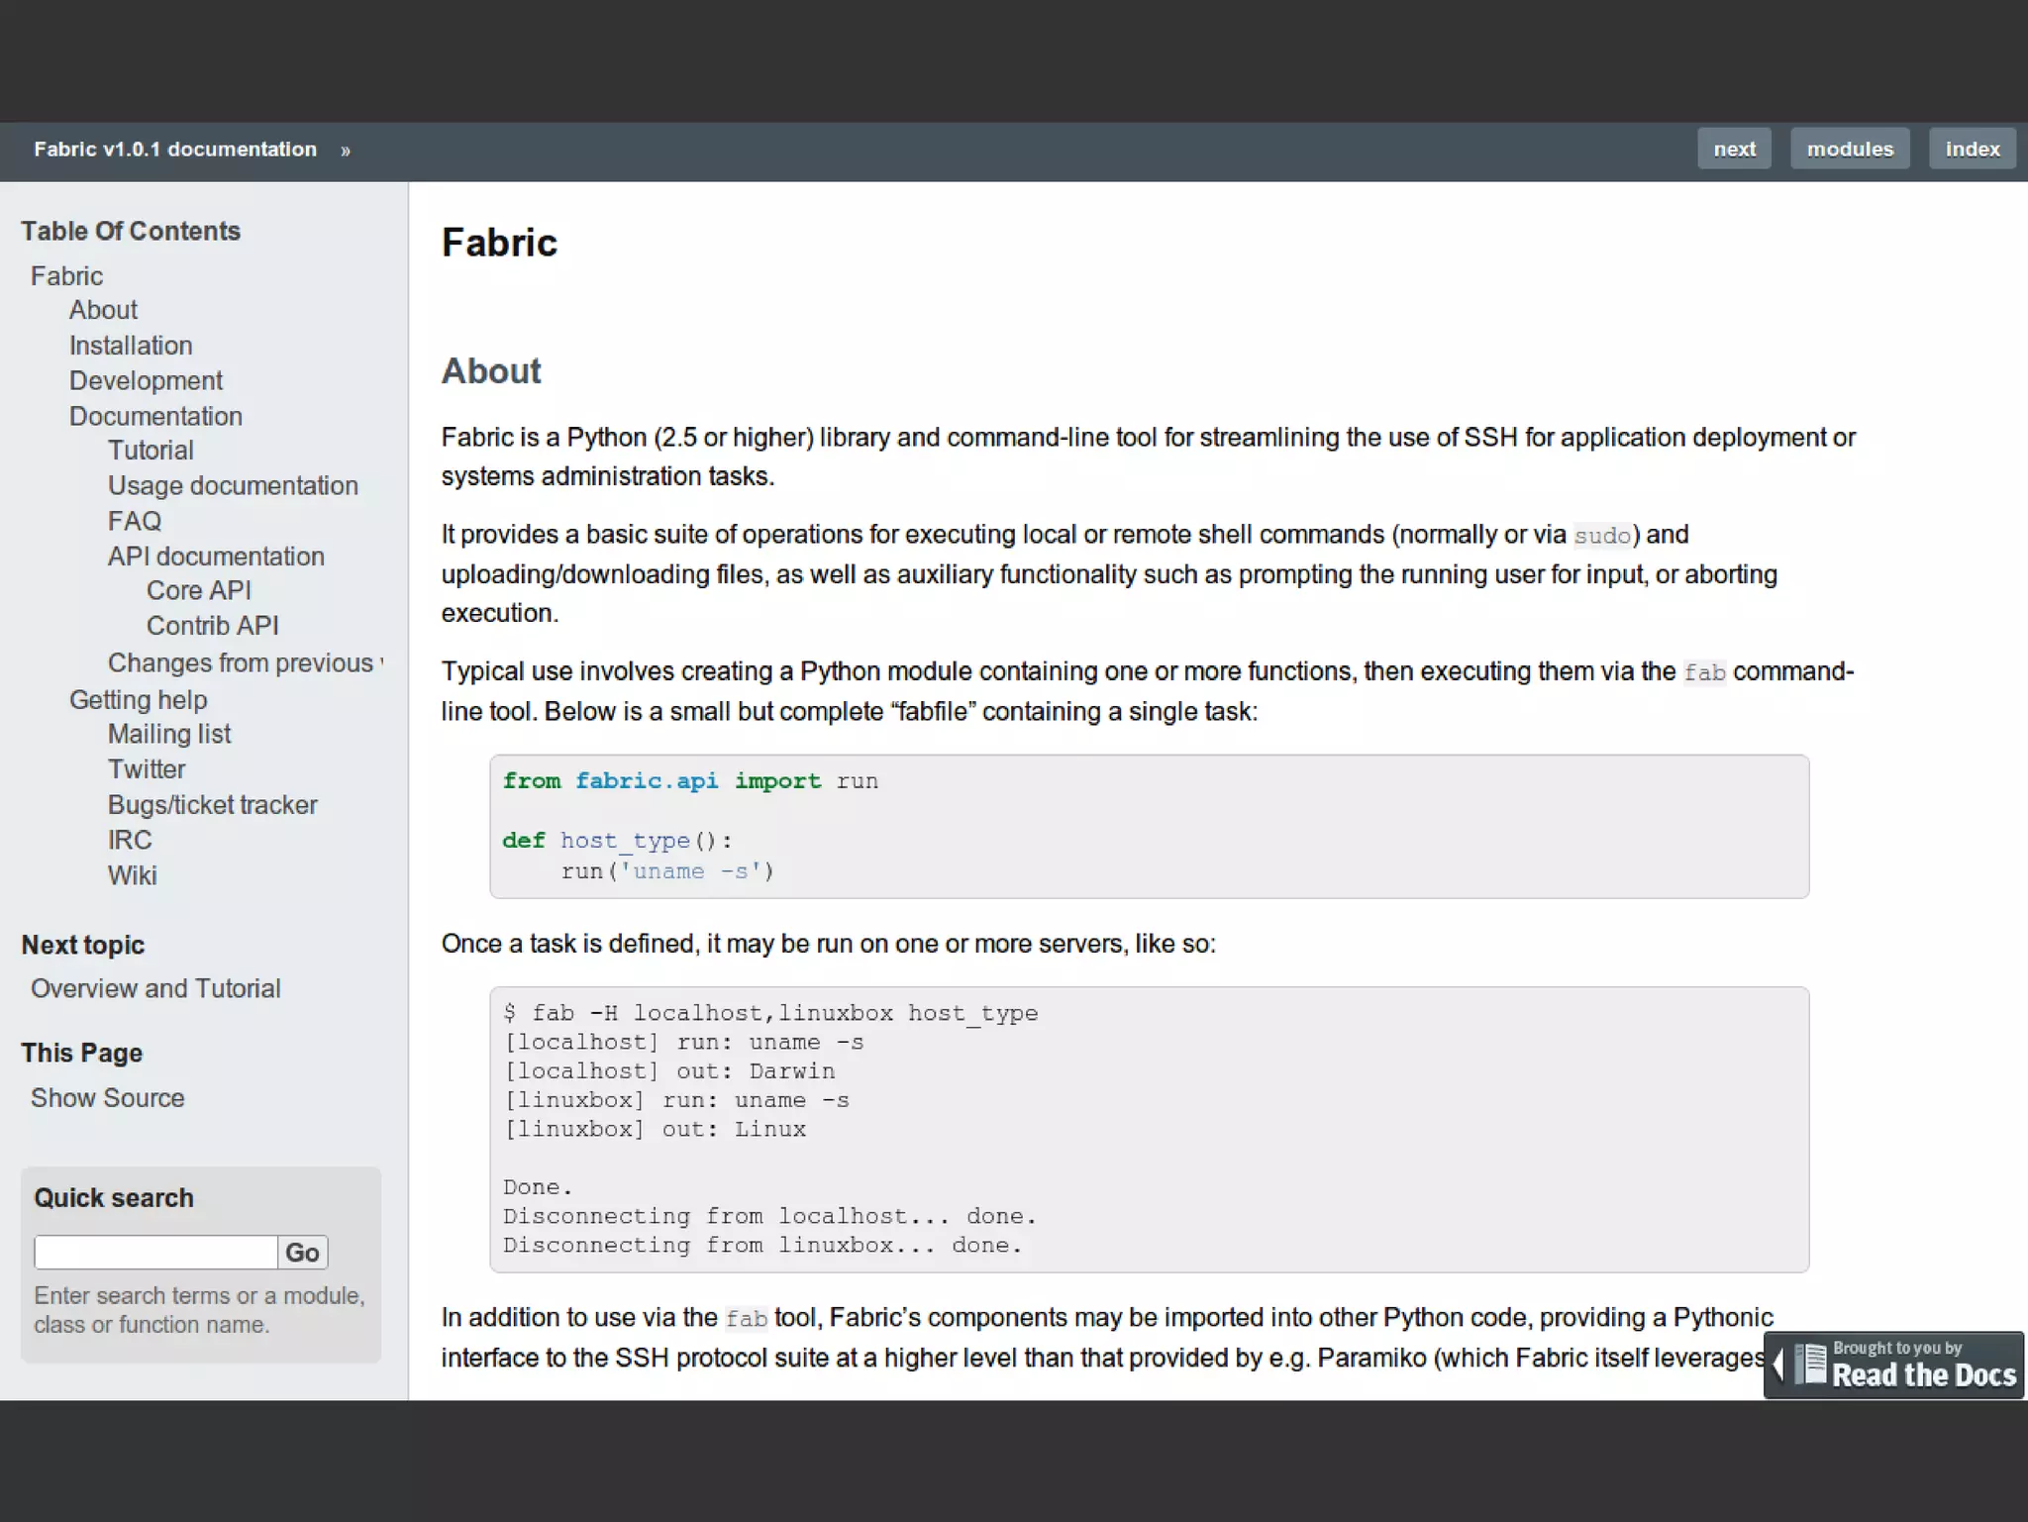2028x1522 pixels.
Task: Open the Usage documentation sidebar link
Action: click(x=233, y=486)
